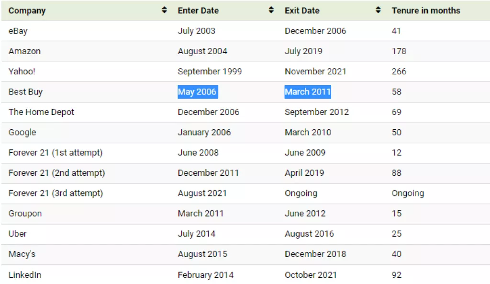The height and width of the screenshot is (284, 490).
Task: Sort table by Company column arrows
Action: 165,10
